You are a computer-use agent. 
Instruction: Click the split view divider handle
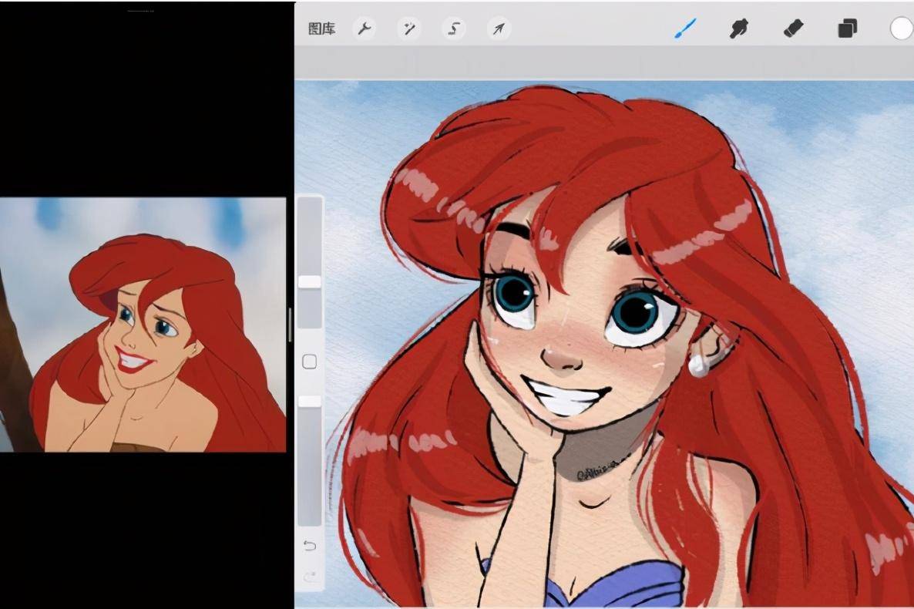(290, 324)
